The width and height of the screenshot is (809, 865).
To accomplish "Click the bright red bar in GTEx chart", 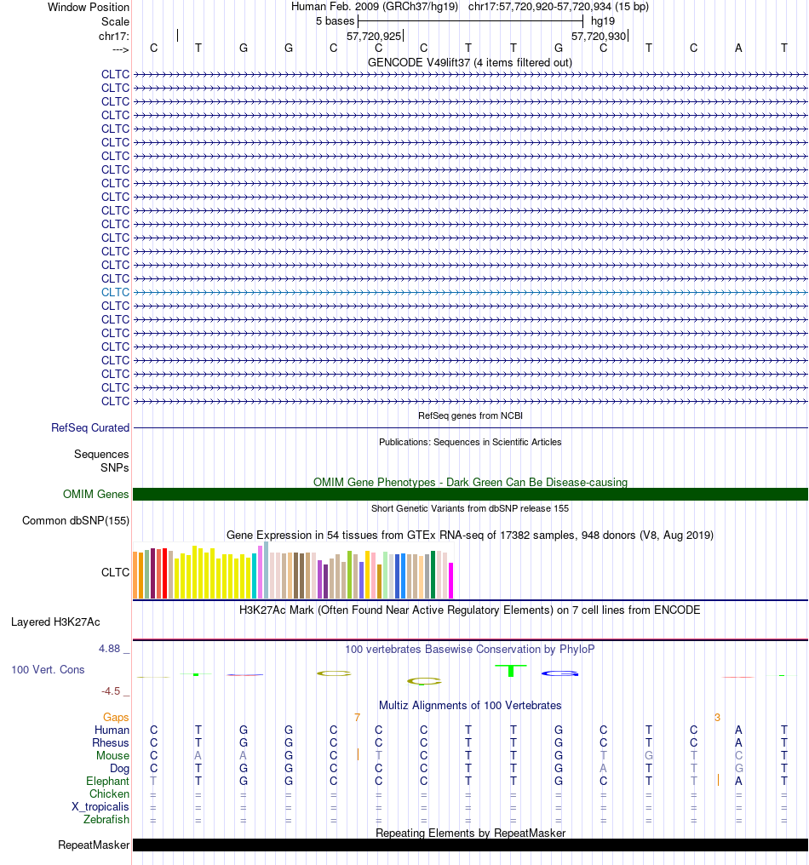I will point(164,574).
